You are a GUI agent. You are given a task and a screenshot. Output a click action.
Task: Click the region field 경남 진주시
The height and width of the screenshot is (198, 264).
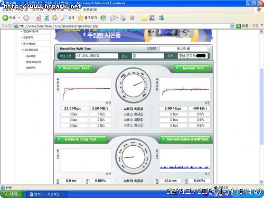click(192, 56)
